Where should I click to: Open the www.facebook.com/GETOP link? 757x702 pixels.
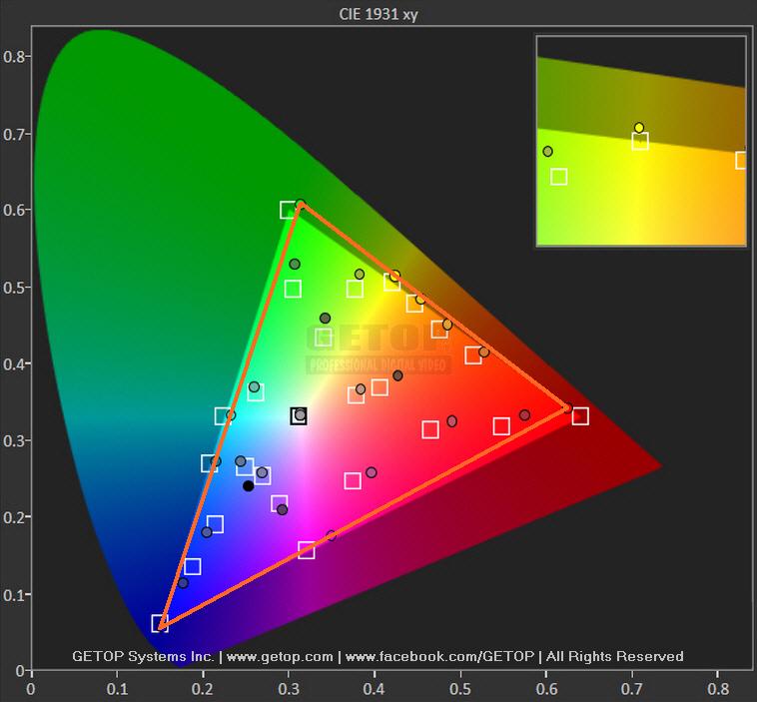[x=440, y=656]
